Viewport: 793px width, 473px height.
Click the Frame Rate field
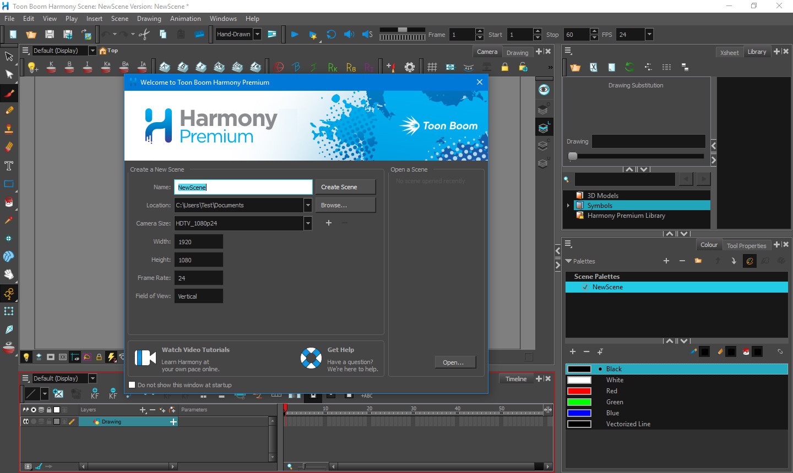[x=199, y=278]
